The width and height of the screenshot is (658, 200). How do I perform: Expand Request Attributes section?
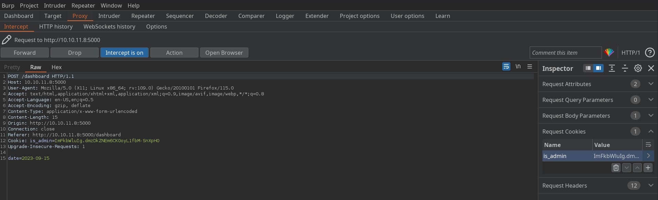[x=651, y=84]
